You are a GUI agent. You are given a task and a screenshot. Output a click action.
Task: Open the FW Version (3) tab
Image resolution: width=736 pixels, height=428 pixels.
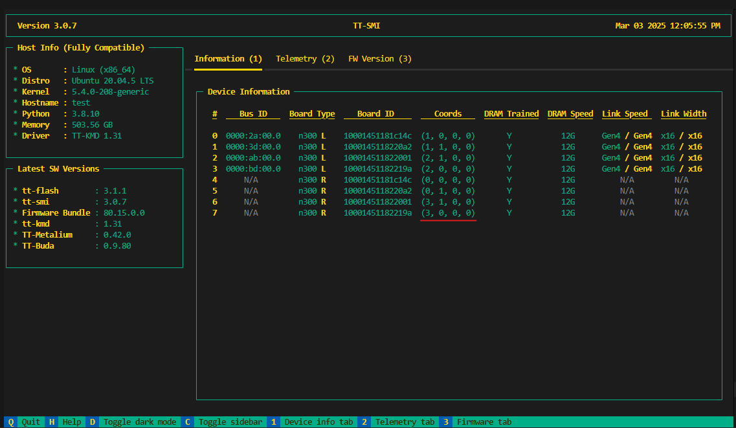(379, 59)
